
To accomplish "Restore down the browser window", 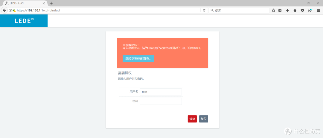I will 309,3.
